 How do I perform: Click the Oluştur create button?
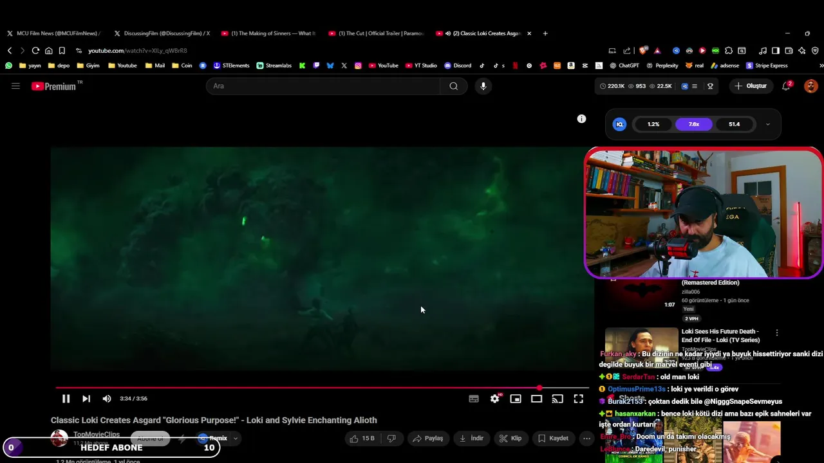[x=751, y=86]
